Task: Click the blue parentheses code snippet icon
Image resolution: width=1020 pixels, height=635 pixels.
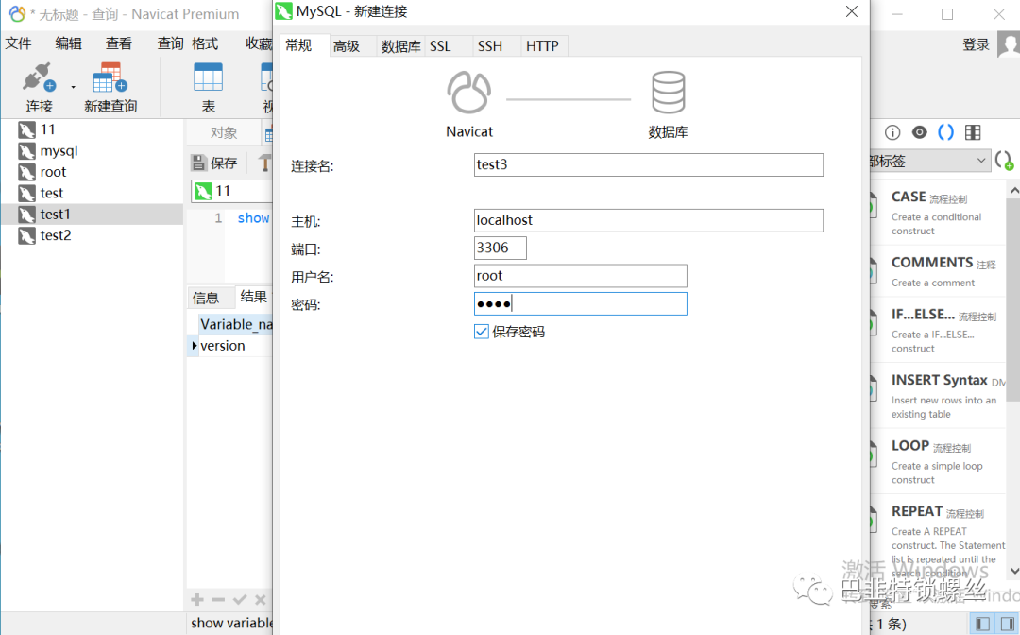Action: [945, 132]
